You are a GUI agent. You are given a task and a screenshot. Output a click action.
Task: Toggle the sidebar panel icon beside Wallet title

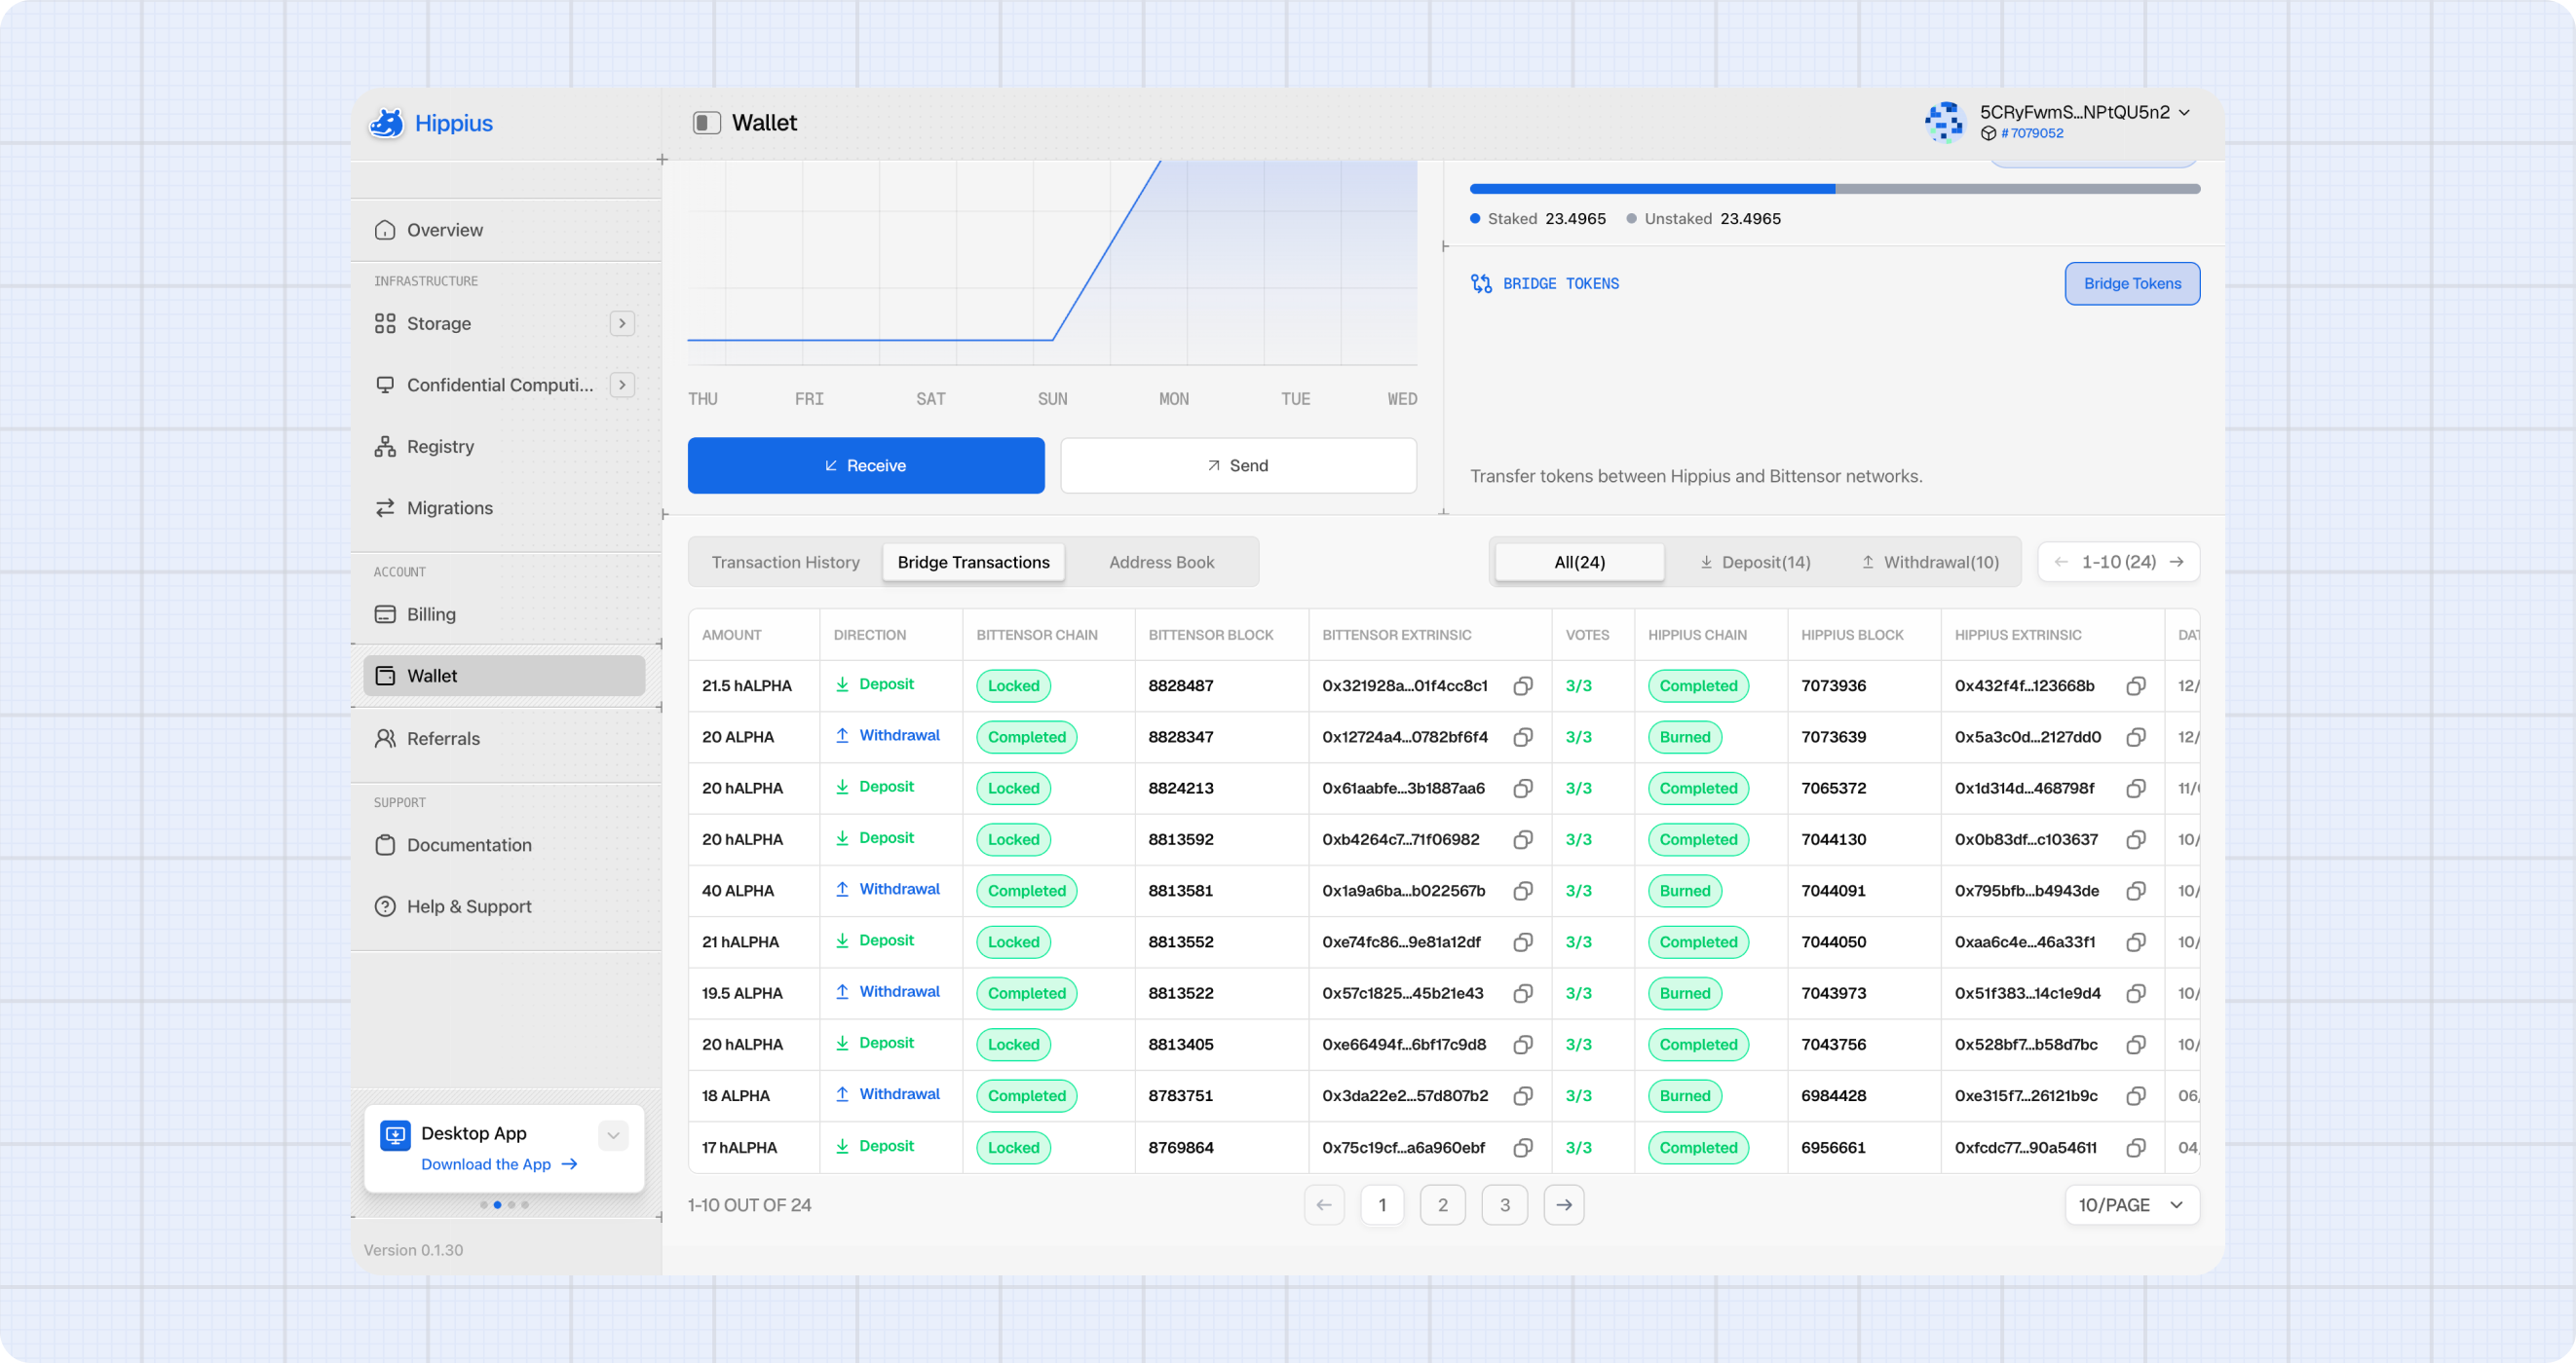click(x=706, y=123)
